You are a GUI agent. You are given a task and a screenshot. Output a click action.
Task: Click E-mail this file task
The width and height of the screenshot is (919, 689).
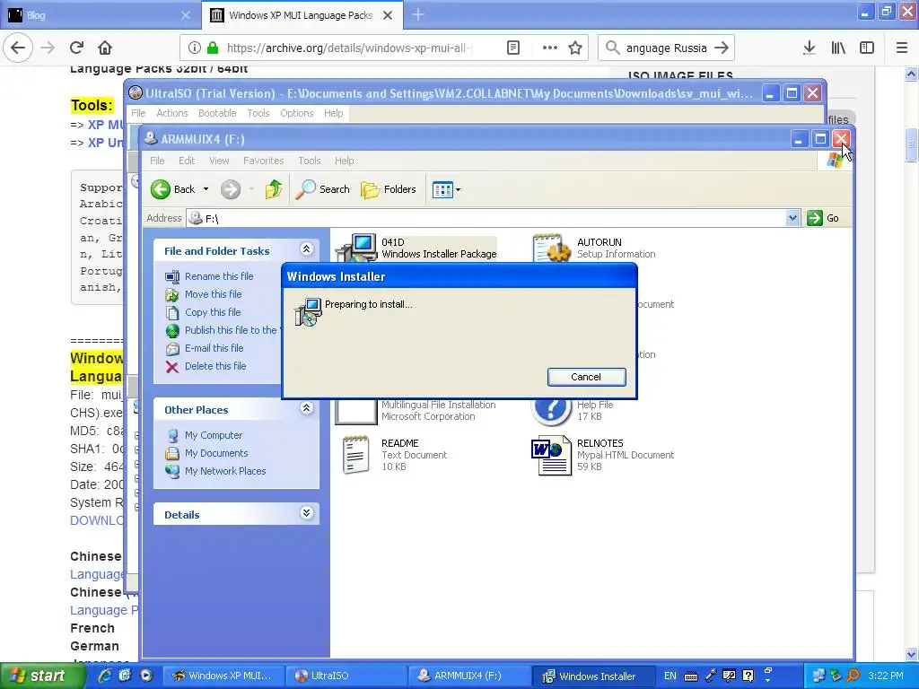pyautogui.click(x=214, y=348)
